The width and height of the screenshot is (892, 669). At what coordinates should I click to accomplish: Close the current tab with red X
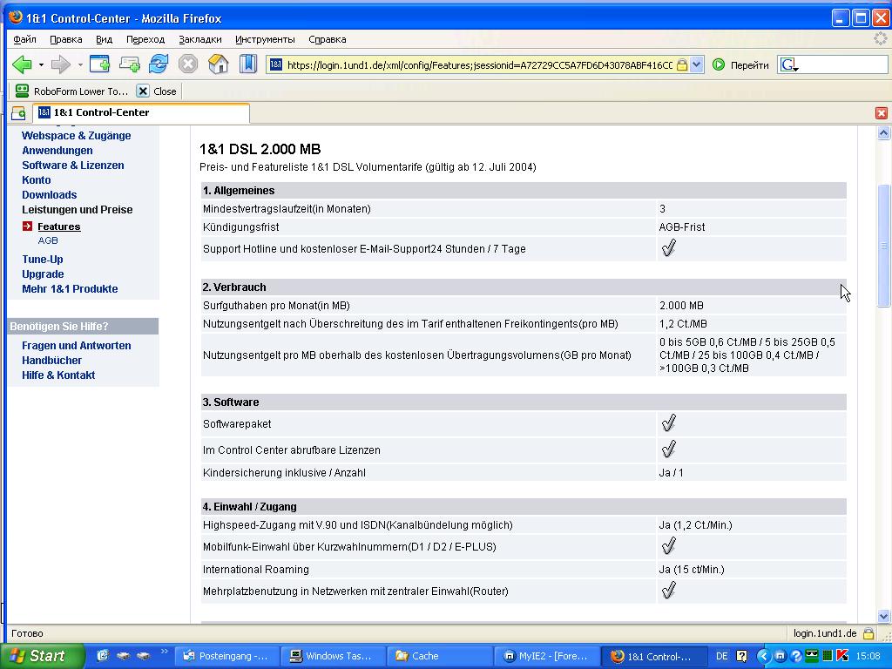coord(882,113)
